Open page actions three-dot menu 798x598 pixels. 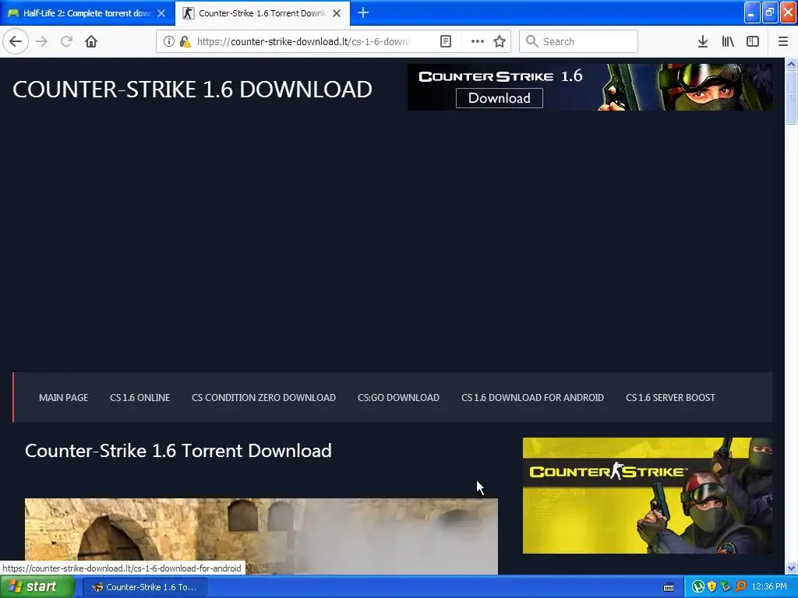478,41
